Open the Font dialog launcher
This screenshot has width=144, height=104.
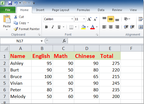pos(97,35)
